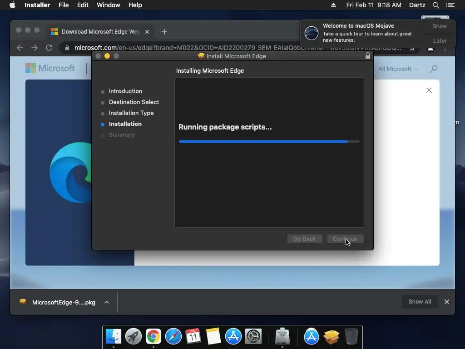Open the Trash in the Dock
Image resolution: width=465 pixels, height=349 pixels.
tap(351, 337)
